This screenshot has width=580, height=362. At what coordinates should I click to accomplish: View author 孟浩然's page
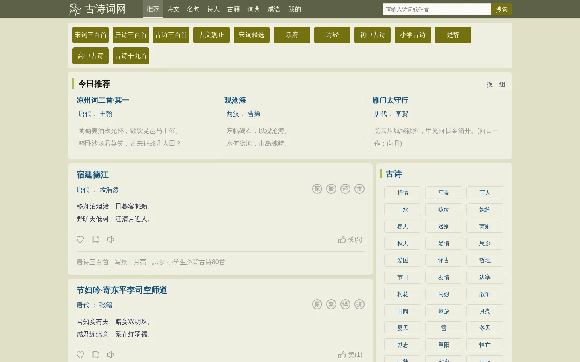pyautogui.click(x=109, y=190)
